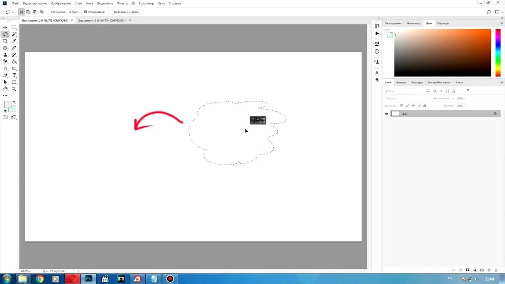Open the Фильтр menu
The height and width of the screenshot is (284, 505).
(x=122, y=3)
